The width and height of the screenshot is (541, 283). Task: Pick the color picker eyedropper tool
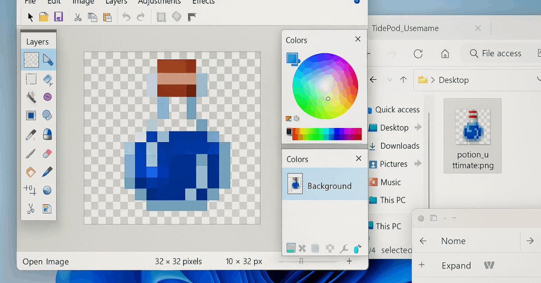coord(31,134)
